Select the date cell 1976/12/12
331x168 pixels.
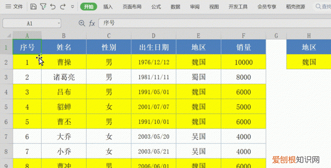[154, 62]
